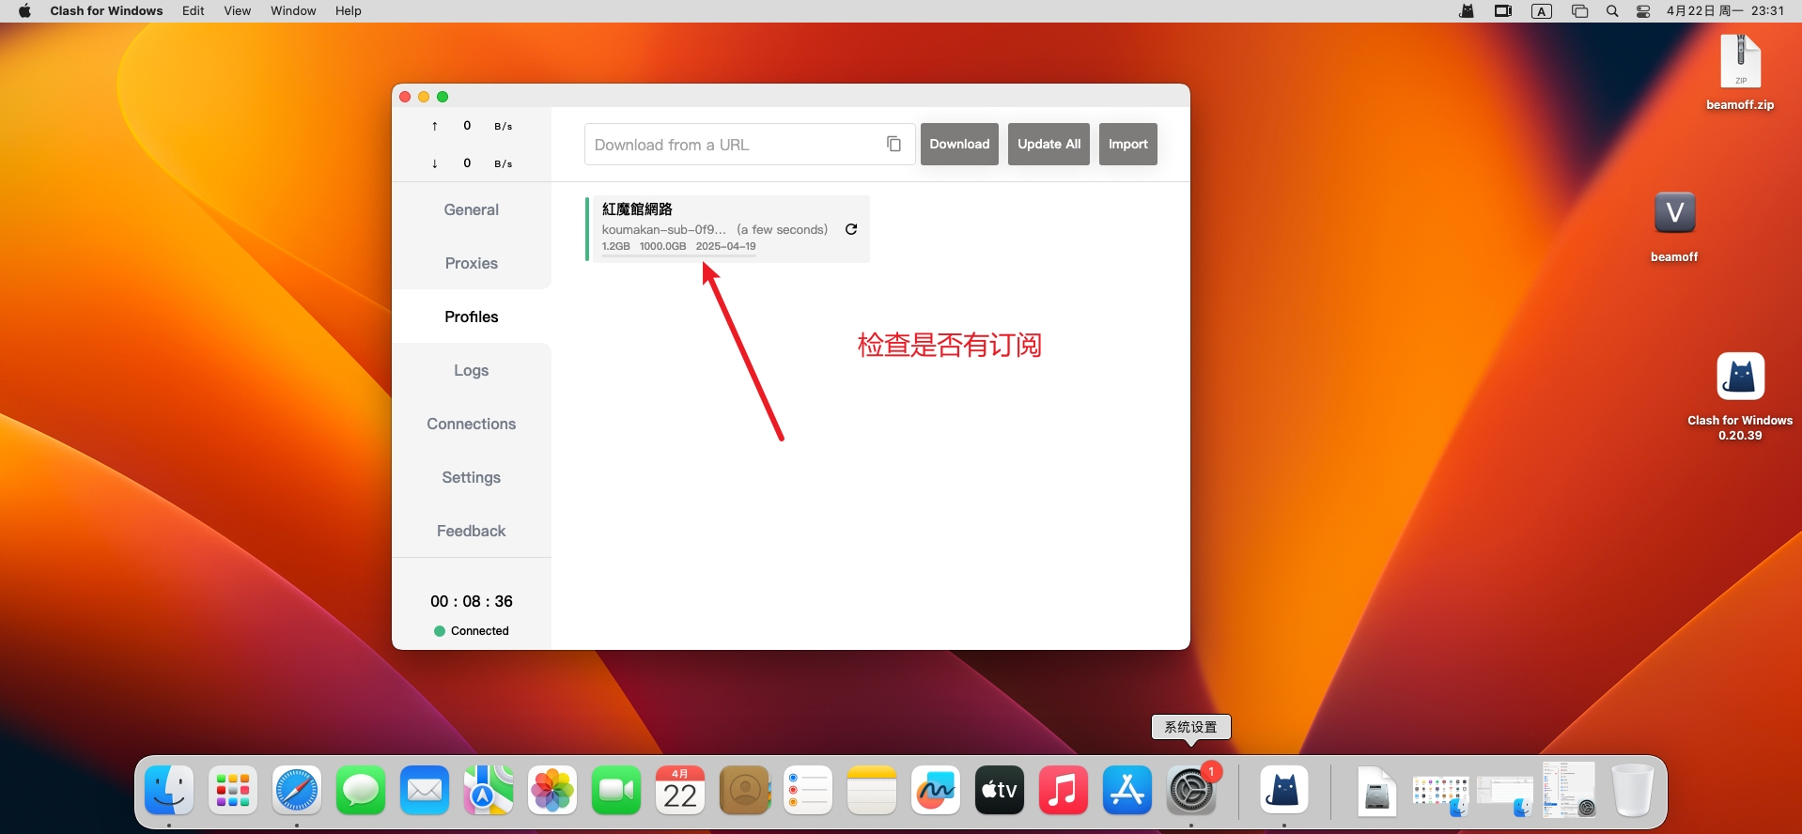Open the Window menu
Screen dimensions: 1802x834
click(x=293, y=11)
